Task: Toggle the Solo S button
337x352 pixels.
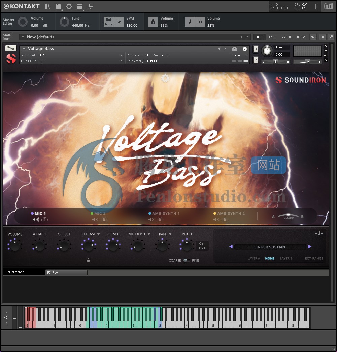Action: tap(256, 49)
